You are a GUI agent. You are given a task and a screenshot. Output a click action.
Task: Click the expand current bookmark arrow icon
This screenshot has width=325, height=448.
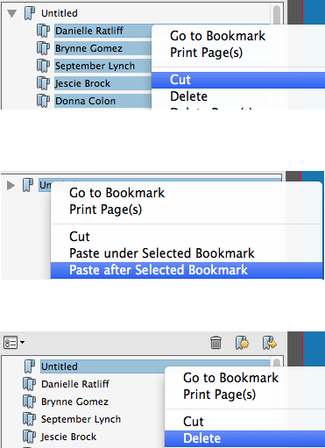point(270,343)
